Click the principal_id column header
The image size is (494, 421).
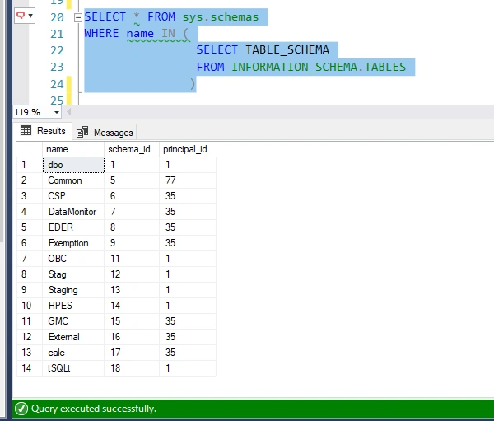(x=188, y=149)
